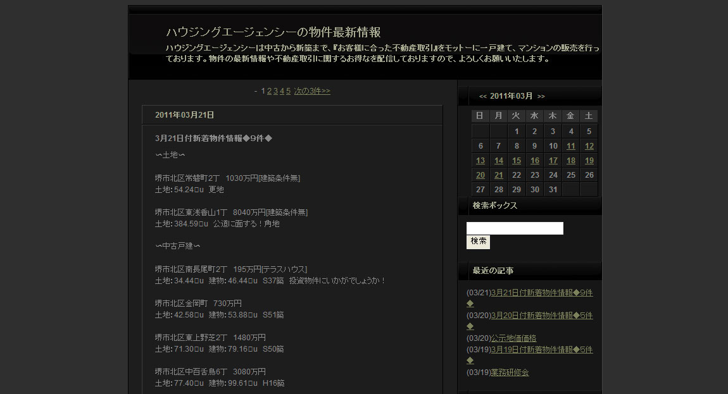Open calendar date 19

pos(589,161)
